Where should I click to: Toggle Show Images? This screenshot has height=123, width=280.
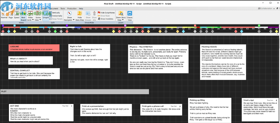click(88, 16)
